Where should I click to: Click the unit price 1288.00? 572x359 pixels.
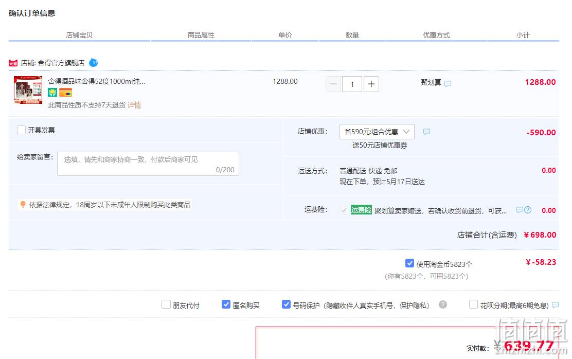[285, 81]
